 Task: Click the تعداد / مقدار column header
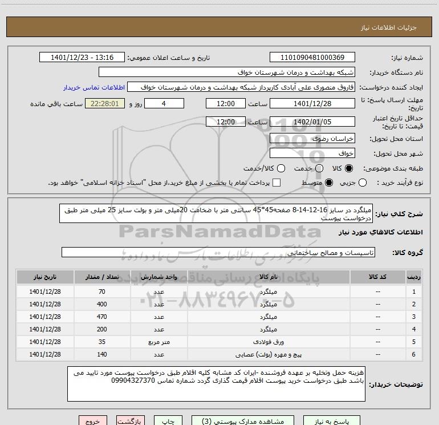pyautogui.click(x=102, y=277)
